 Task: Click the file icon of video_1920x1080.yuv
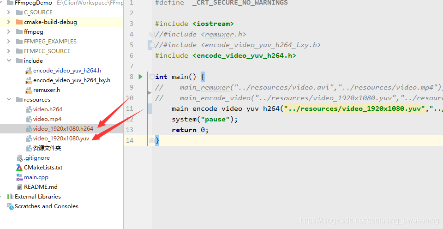click(x=29, y=139)
